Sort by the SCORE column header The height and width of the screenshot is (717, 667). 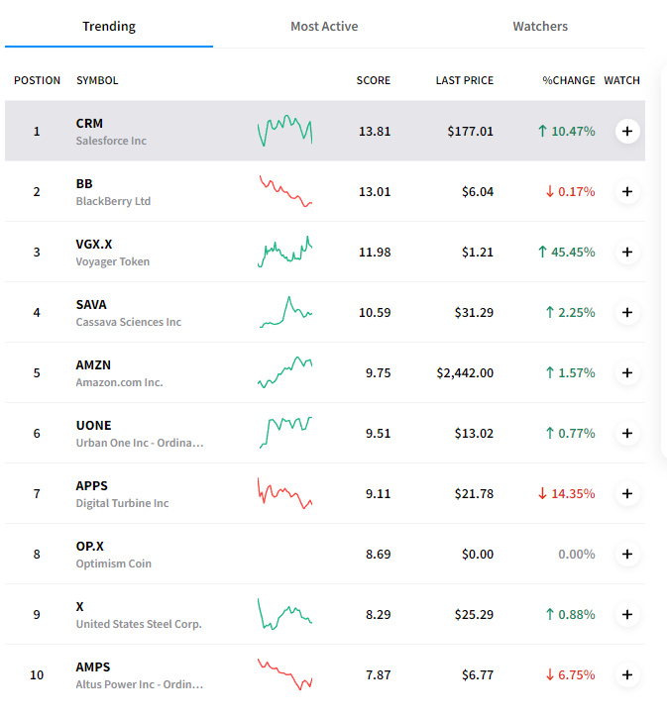point(374,80)
